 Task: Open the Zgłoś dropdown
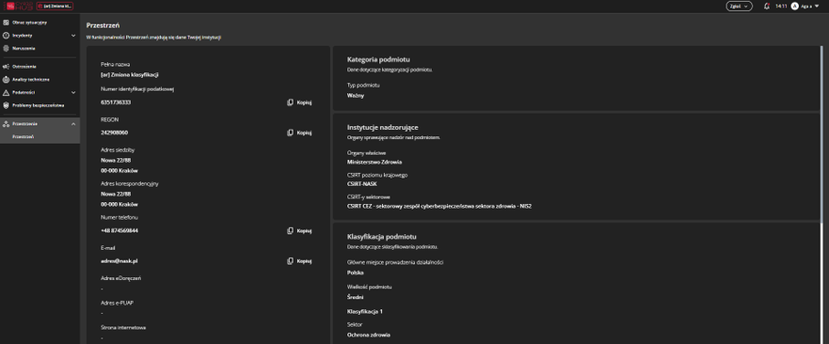click(739, 6)
